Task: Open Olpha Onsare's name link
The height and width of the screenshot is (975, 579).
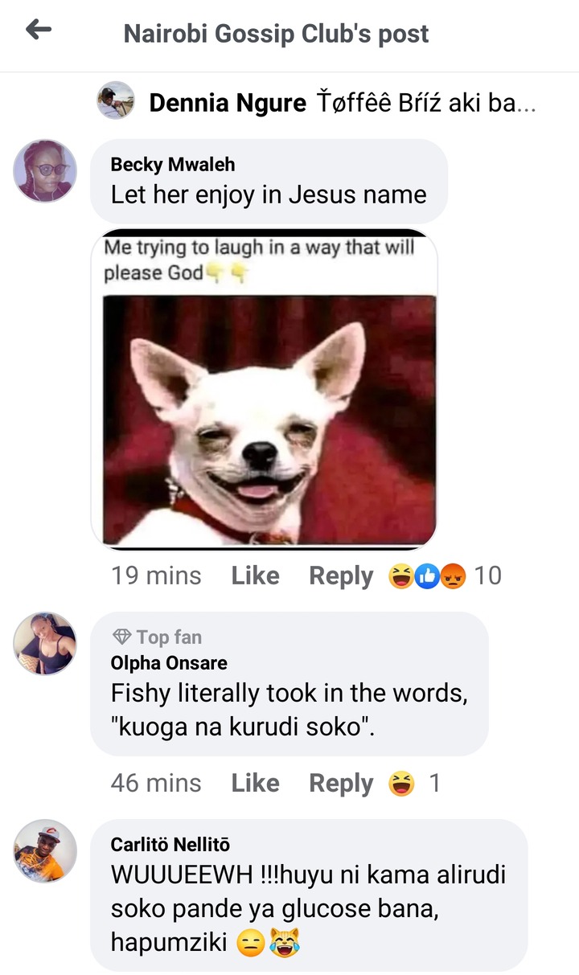Action: pos(169,663)
